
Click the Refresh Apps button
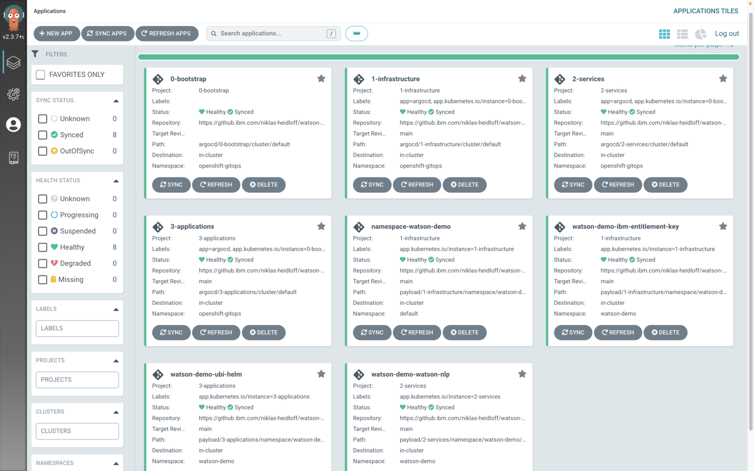(167, 33)
